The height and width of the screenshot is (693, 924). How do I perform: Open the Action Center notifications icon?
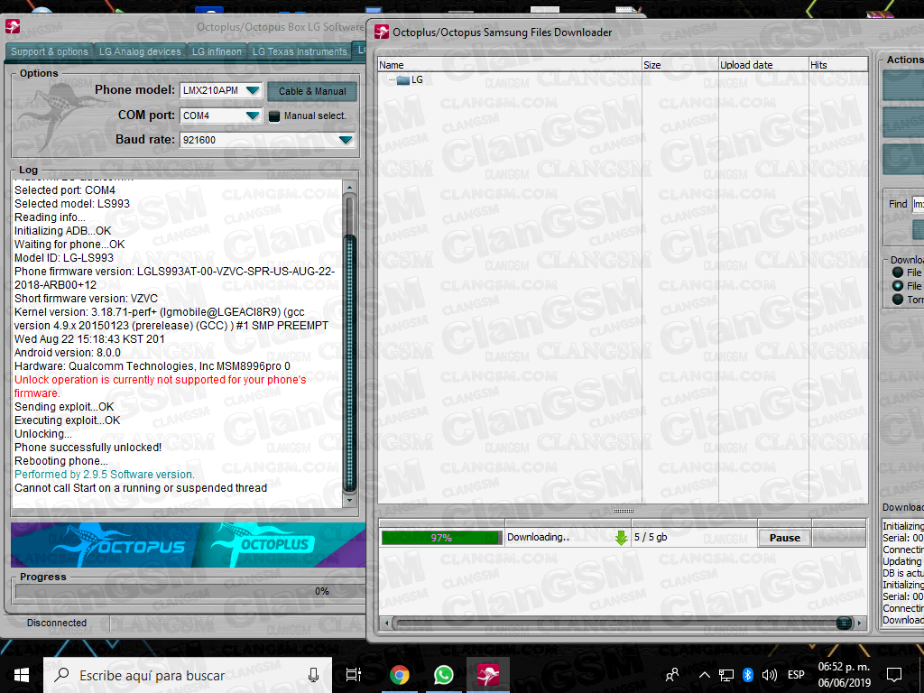pyautogui.click(x=894, y=675)
